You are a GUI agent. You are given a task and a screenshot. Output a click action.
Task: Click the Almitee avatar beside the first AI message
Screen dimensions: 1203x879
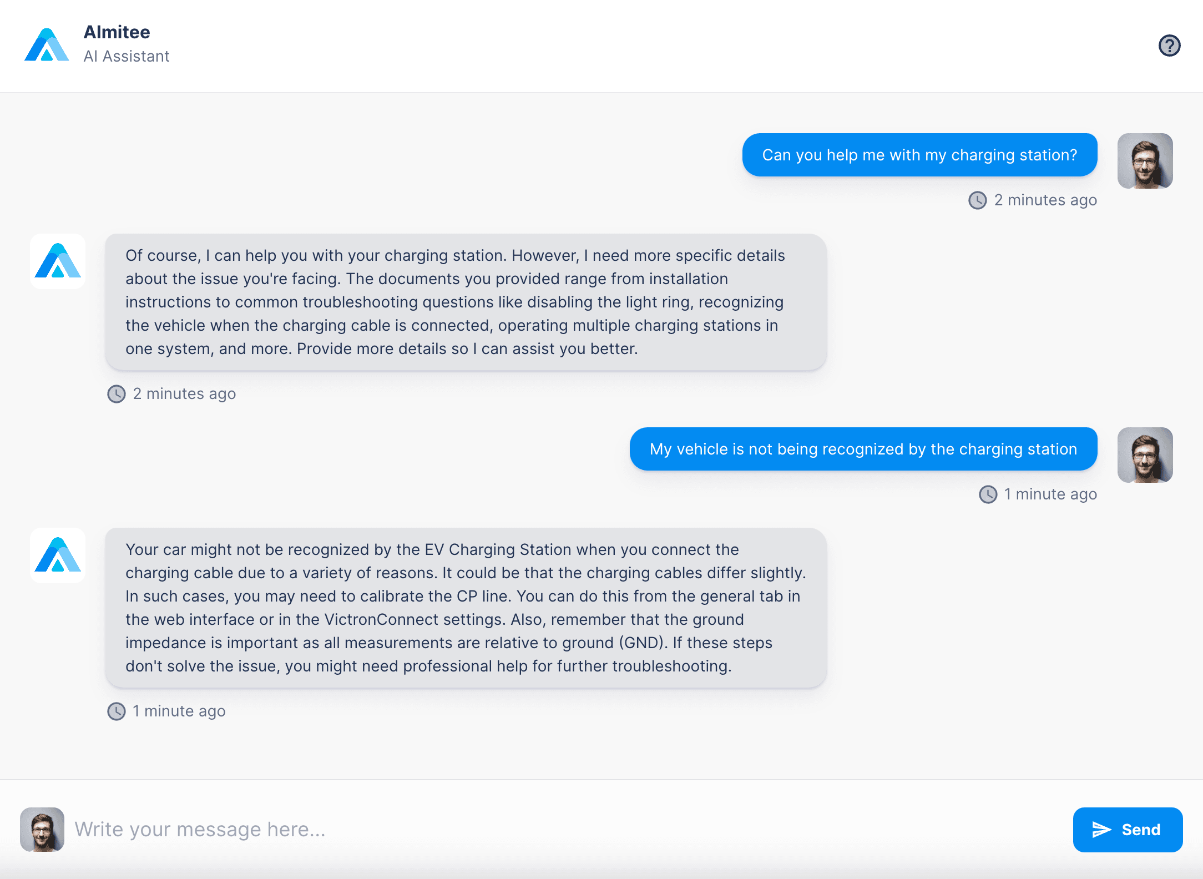(58, 261)
